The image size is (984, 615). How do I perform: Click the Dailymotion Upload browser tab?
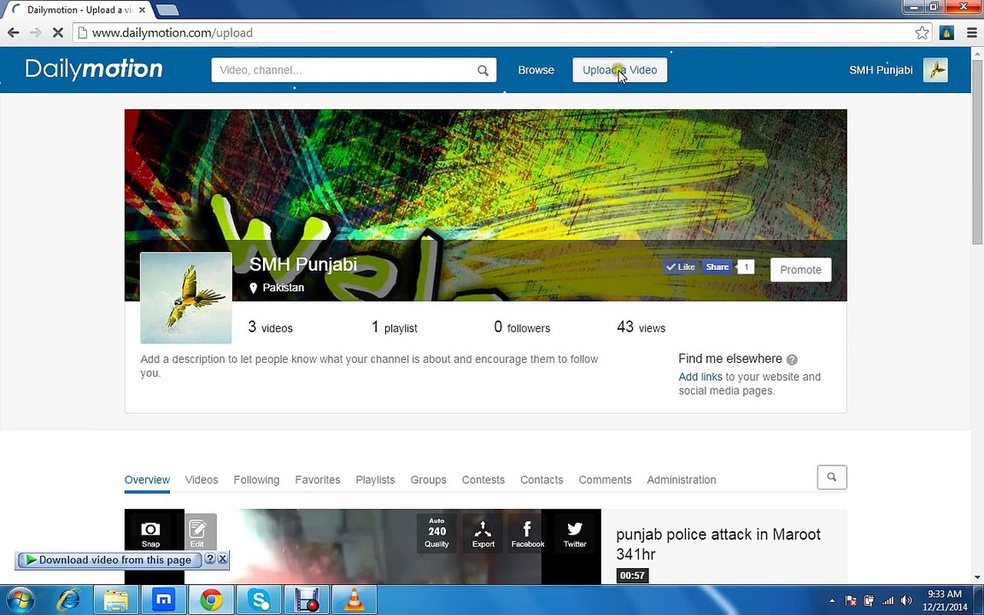click(79, 10)
